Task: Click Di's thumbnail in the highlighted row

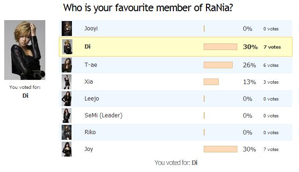Action: tap(67, 47)
